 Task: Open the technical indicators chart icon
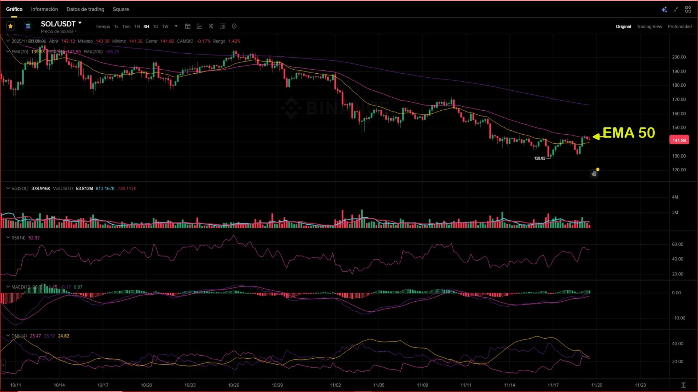(x=199, y=26)
